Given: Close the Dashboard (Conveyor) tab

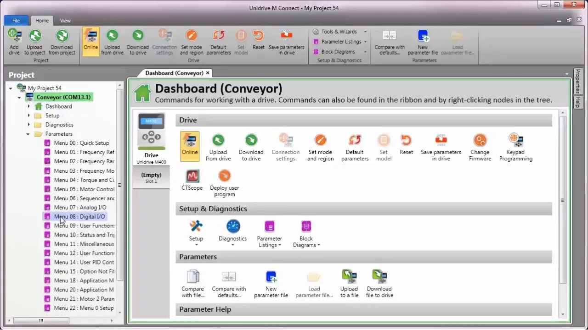Looking at the screenshot, I should coord(208,73).
